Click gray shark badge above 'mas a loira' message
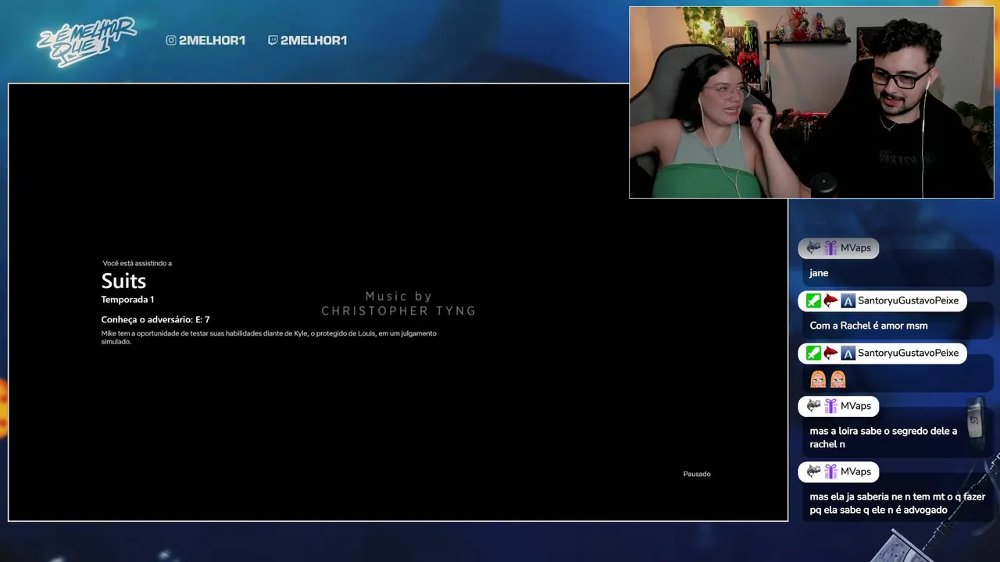1000x562 pixels. pos(813,406)
